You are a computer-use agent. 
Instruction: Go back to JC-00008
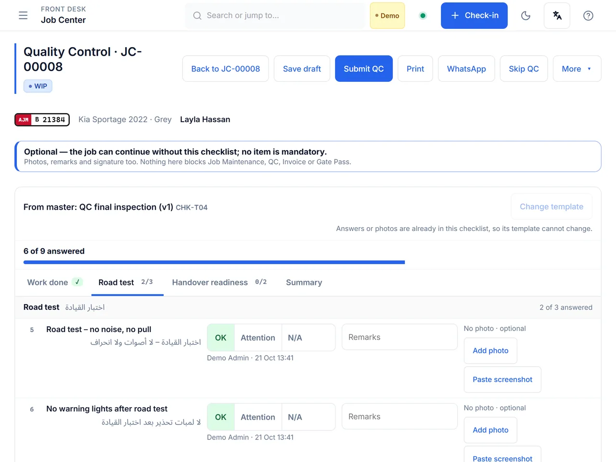tap(226, 69)
